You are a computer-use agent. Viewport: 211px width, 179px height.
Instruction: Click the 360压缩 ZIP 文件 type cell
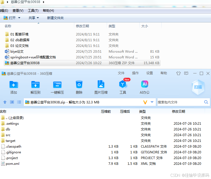coord(122,63)
